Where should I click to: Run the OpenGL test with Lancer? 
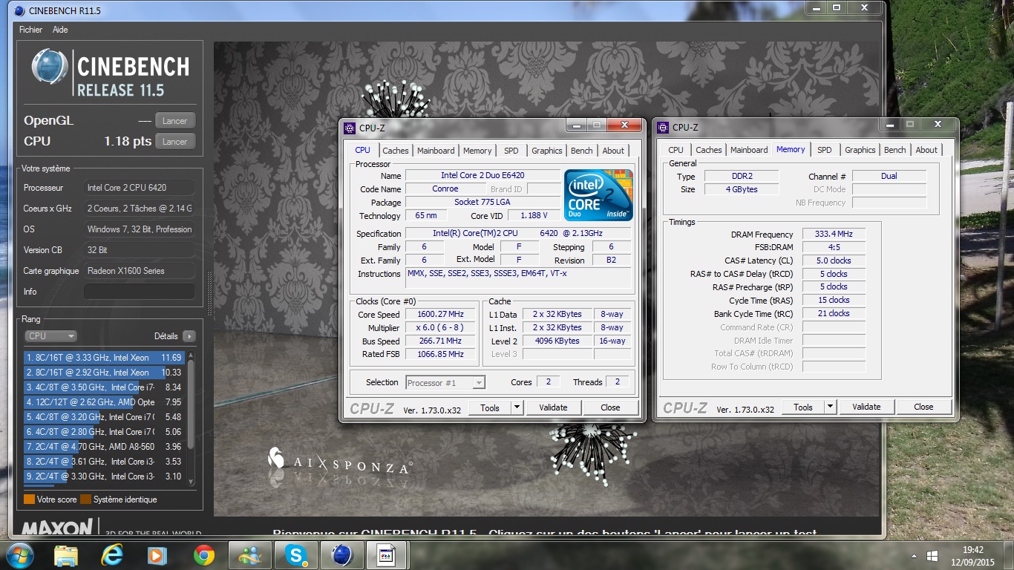pyautogui.click(x=175, y=120)
